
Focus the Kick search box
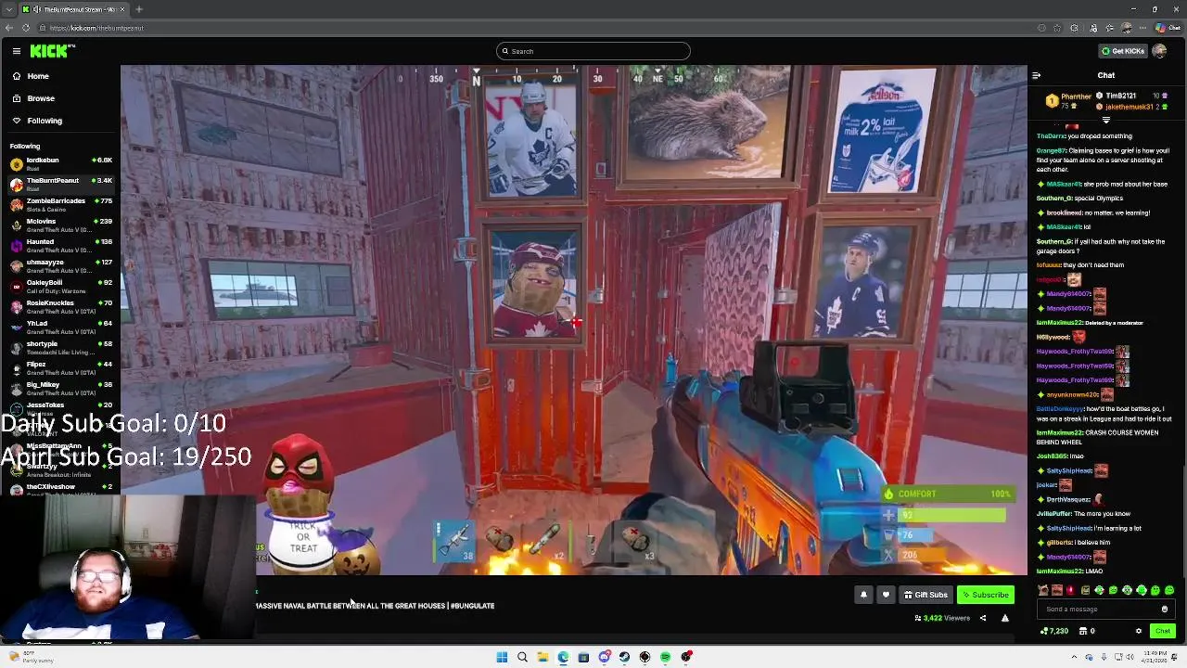coord(593,51)
